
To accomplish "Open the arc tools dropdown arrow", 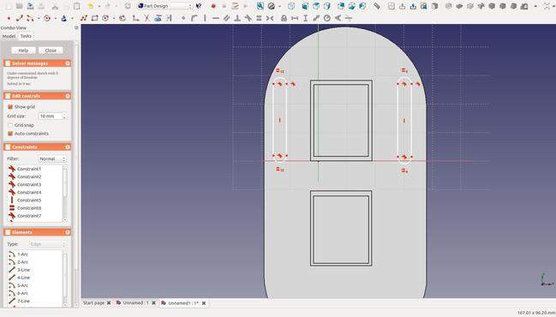I will [39, 18].
